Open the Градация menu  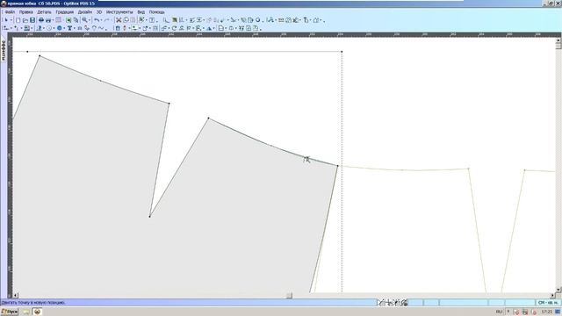tap(64, 11)
